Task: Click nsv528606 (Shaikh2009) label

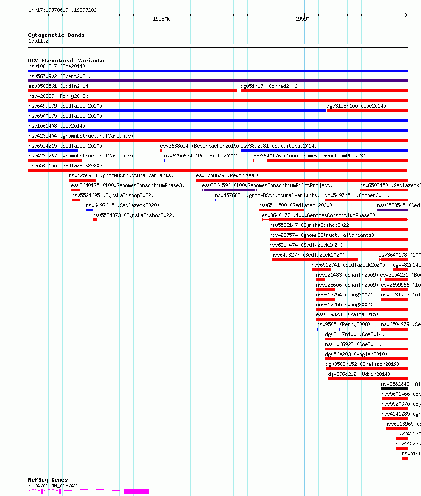Action: tap(347, 285)
